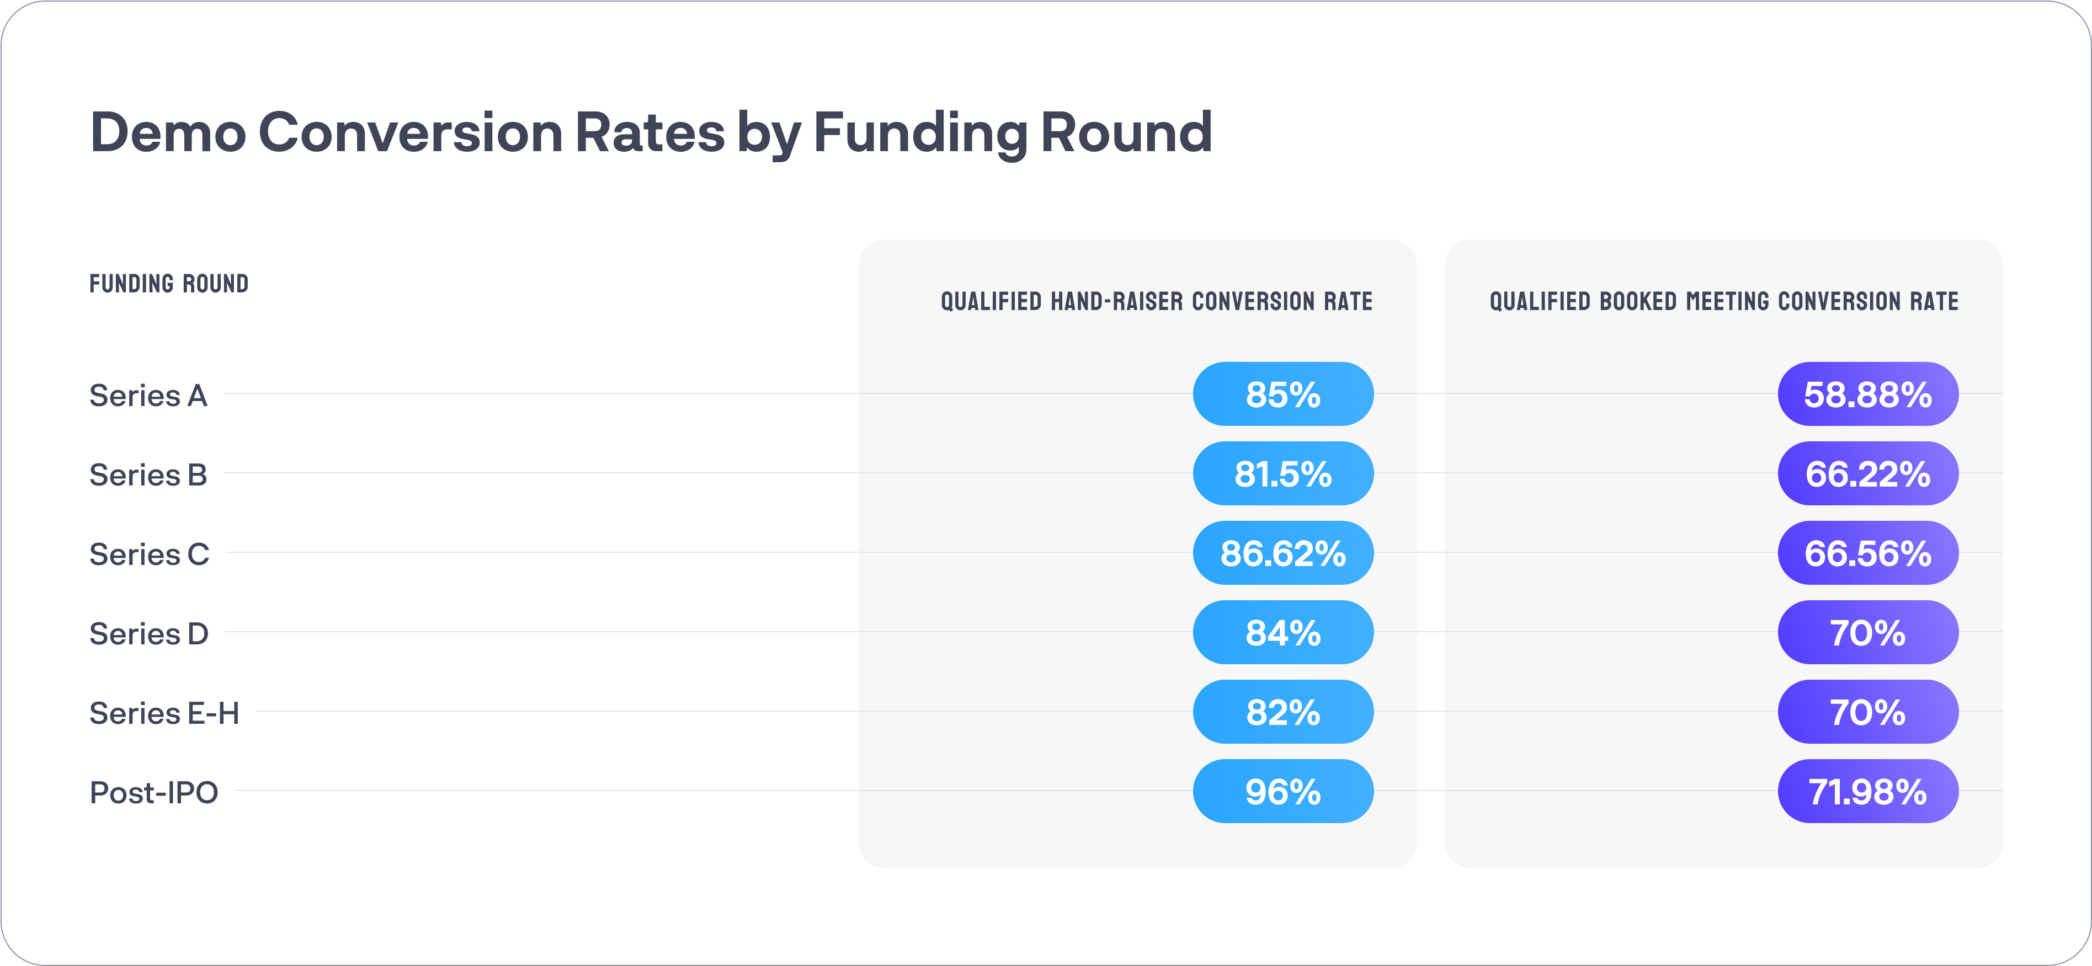This screenshot has width=2092, height=966.
Task: Click Qualified Booked Meeting Conversion Rate header
Action: click(1724, 301)
